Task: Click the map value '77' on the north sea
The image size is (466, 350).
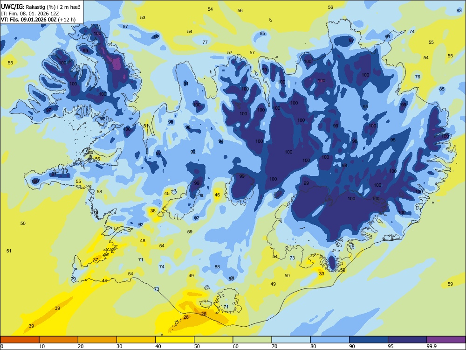Action: [x=205, y=42]
